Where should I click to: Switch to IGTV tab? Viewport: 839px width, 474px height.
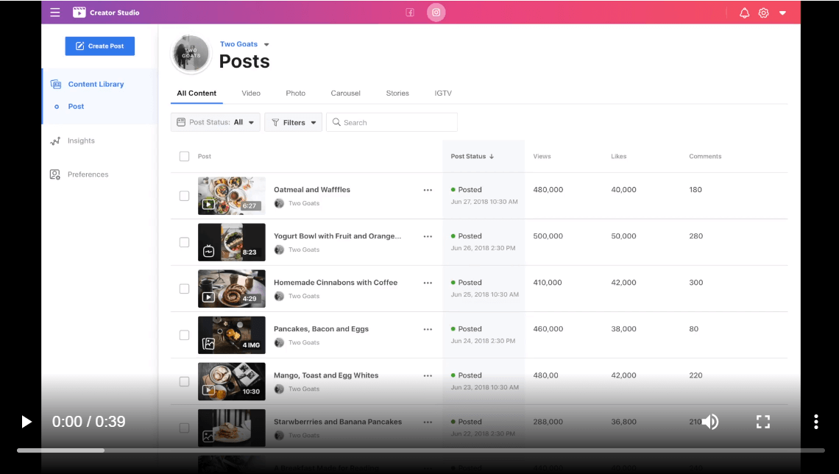coord(443,93)
